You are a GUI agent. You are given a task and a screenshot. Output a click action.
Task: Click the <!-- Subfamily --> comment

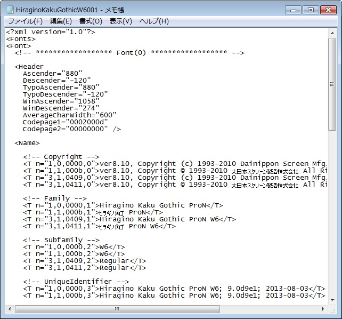tap(61, 240)
